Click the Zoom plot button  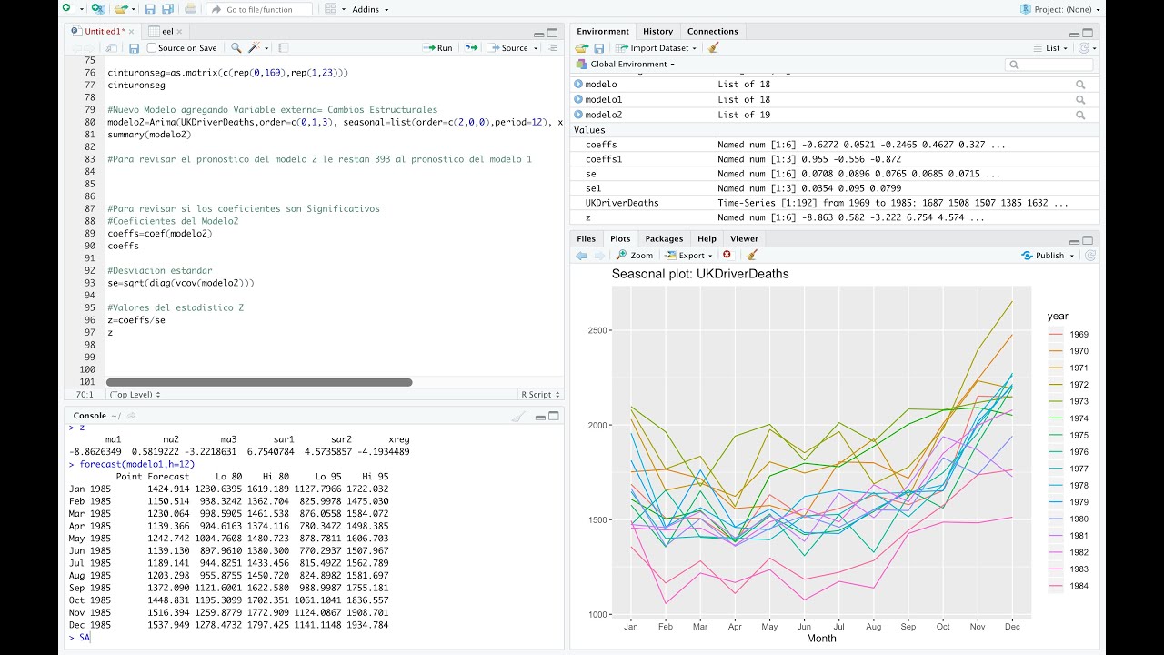point(635,256)
